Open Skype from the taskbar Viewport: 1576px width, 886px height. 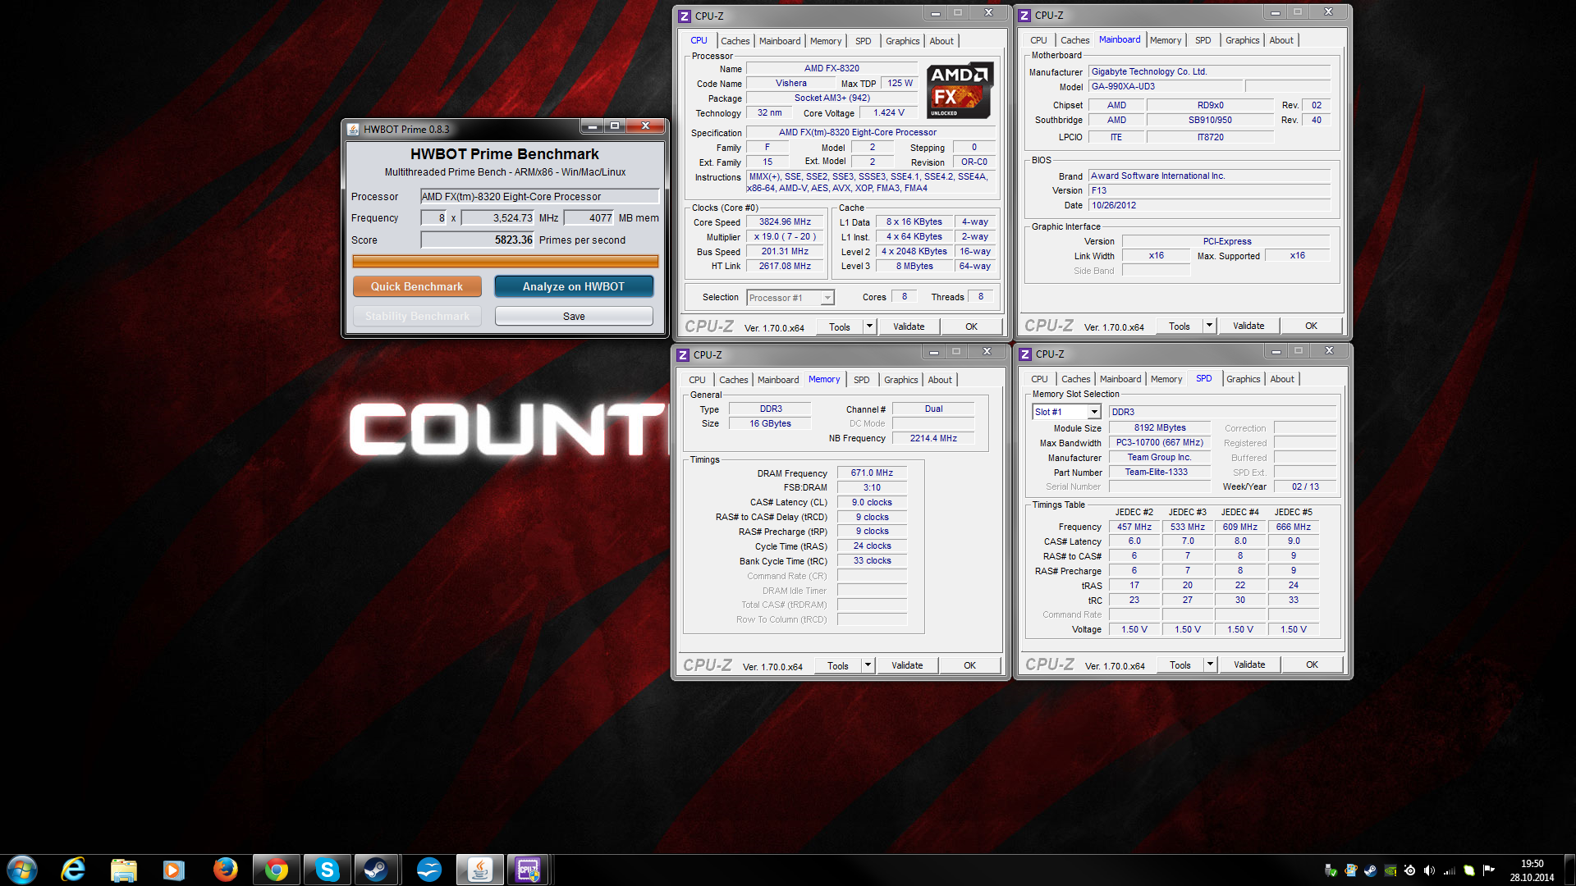(327, 870)
